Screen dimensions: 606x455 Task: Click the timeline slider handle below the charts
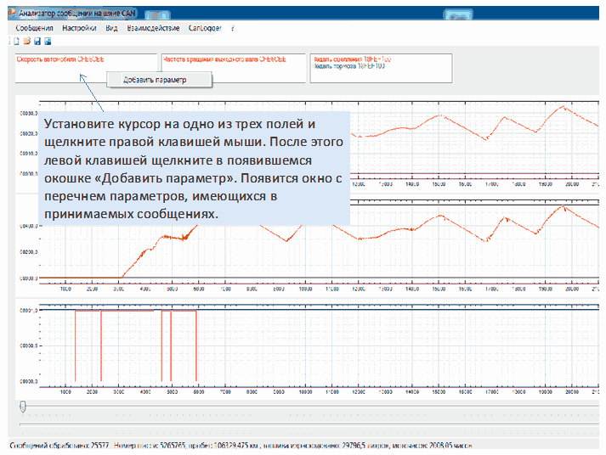[23, 408]
